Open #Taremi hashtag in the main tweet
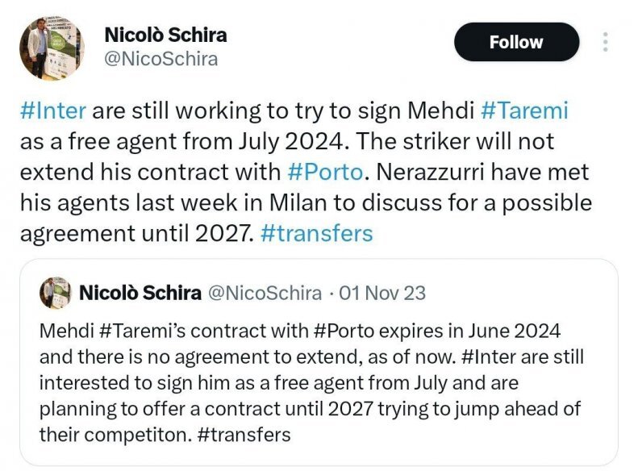This screenshot has height=471, width=638. coord(525,110)
